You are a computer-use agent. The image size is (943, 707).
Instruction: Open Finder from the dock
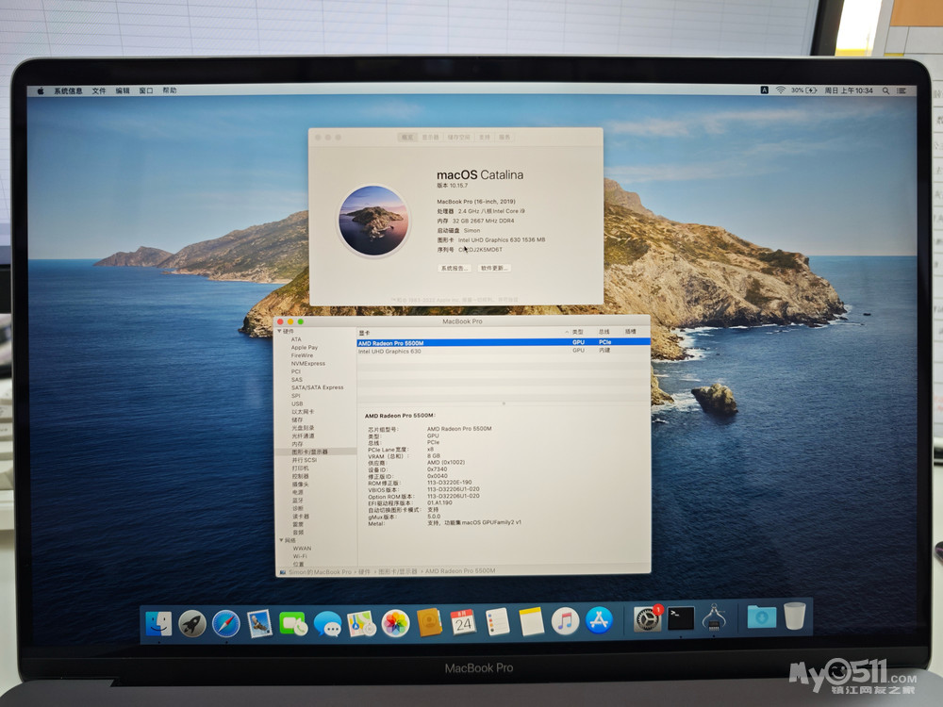pyautogui.click(x=159, y=622)
